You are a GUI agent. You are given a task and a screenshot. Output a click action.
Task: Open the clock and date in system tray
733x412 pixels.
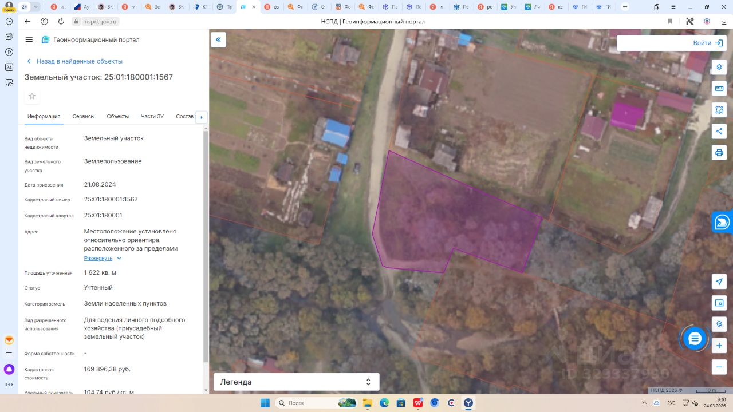714,403
